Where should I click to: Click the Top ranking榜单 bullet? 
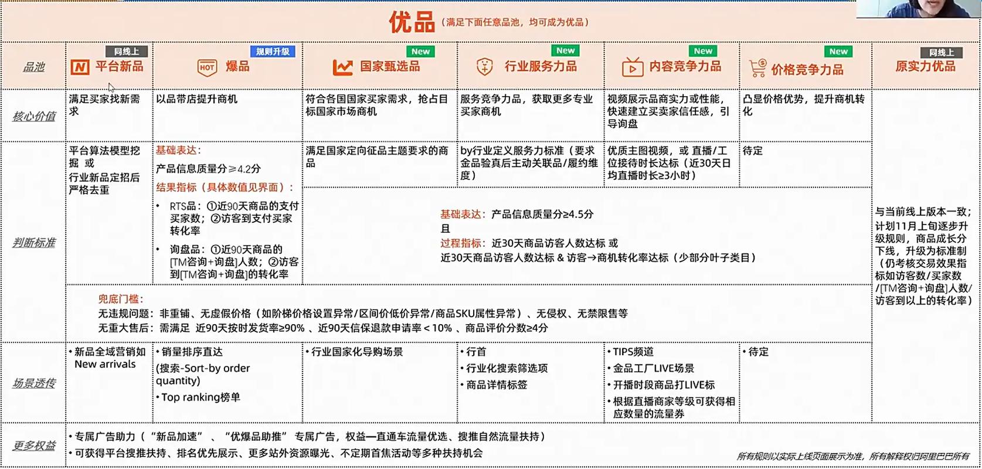coord(198,397)
